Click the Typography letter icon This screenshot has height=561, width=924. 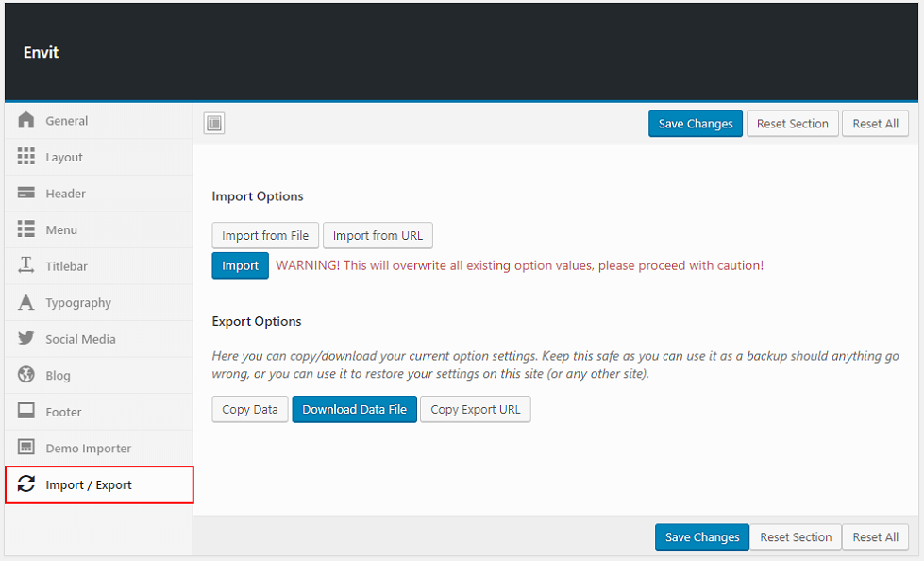point(26,303)
